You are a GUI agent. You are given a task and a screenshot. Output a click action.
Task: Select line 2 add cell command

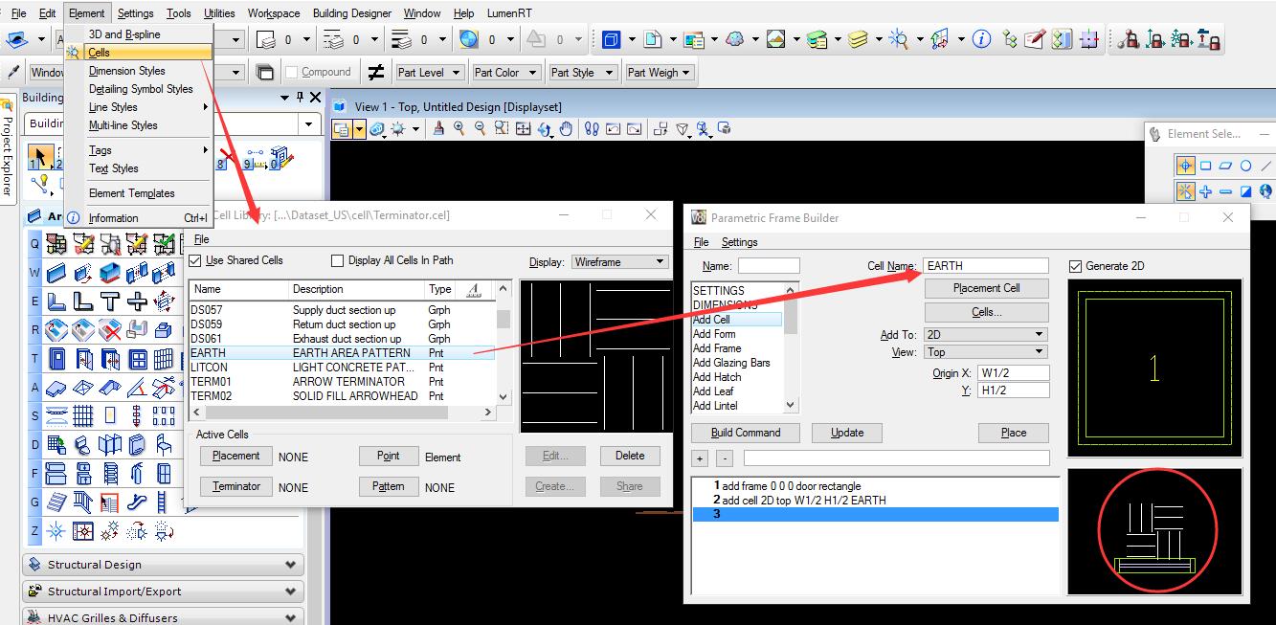tap(875, 501)
